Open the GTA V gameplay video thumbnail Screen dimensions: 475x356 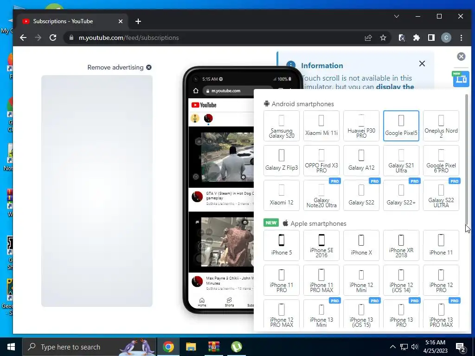pyautogui.click(x=221, y=157)
